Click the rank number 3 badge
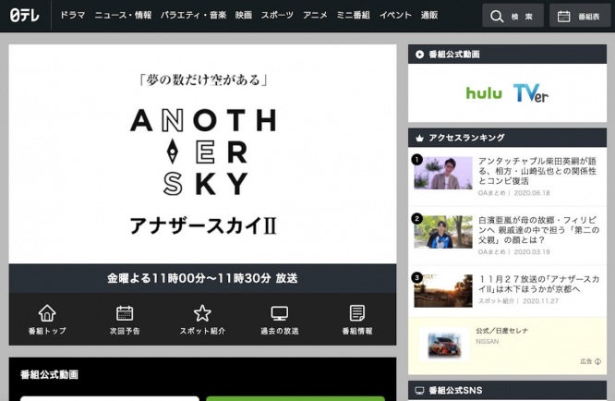The image size is (615, 401). pyautogui.click(x=416, y=277)
